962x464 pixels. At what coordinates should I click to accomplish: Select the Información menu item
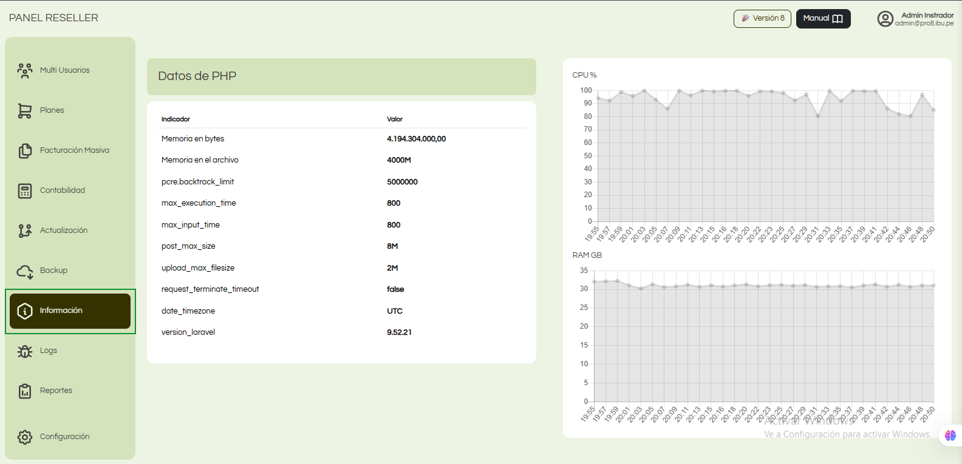70,311
